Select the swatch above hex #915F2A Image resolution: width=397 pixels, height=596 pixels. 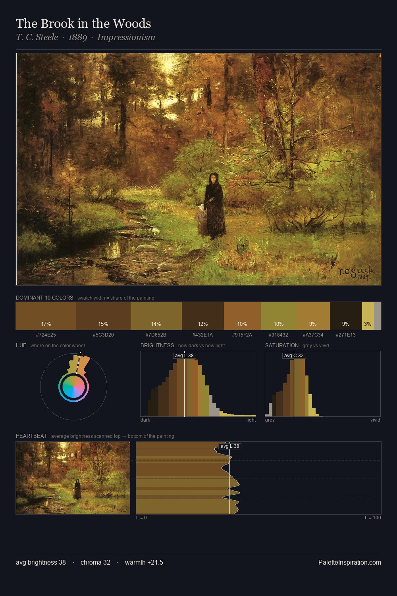[242, 316]
